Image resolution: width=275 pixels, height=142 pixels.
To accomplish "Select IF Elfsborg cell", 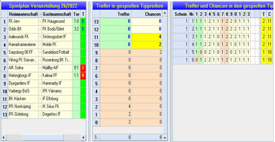I will (57, 99).
